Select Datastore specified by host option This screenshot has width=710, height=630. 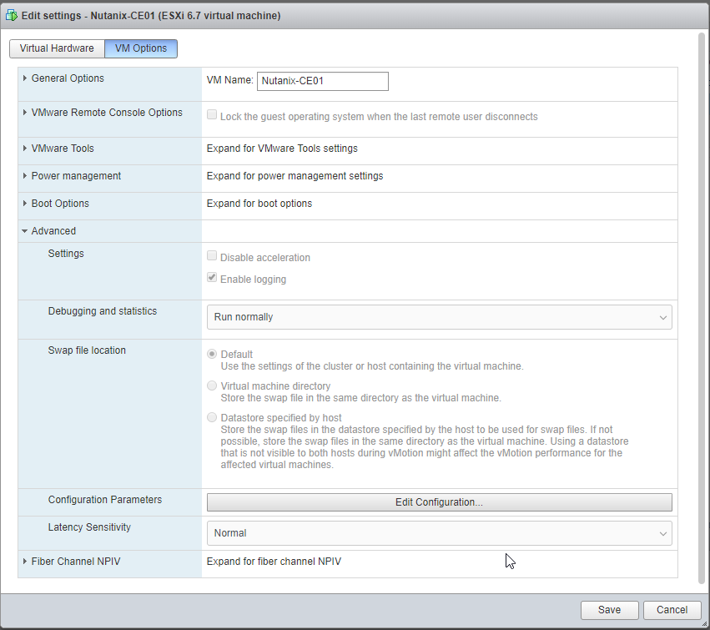[212, 417]
